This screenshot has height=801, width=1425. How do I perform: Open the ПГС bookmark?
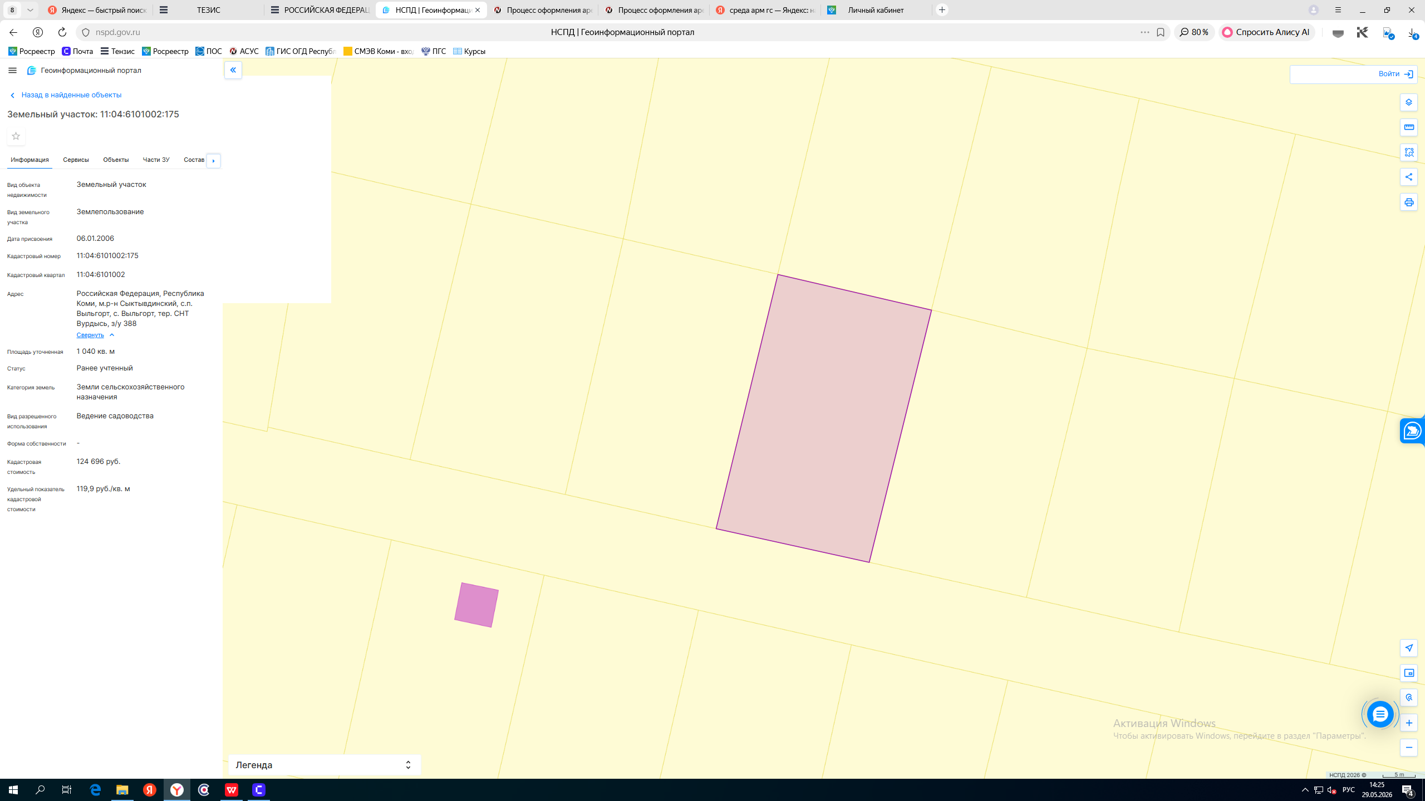pyautogui.click(x=434, y=51)
